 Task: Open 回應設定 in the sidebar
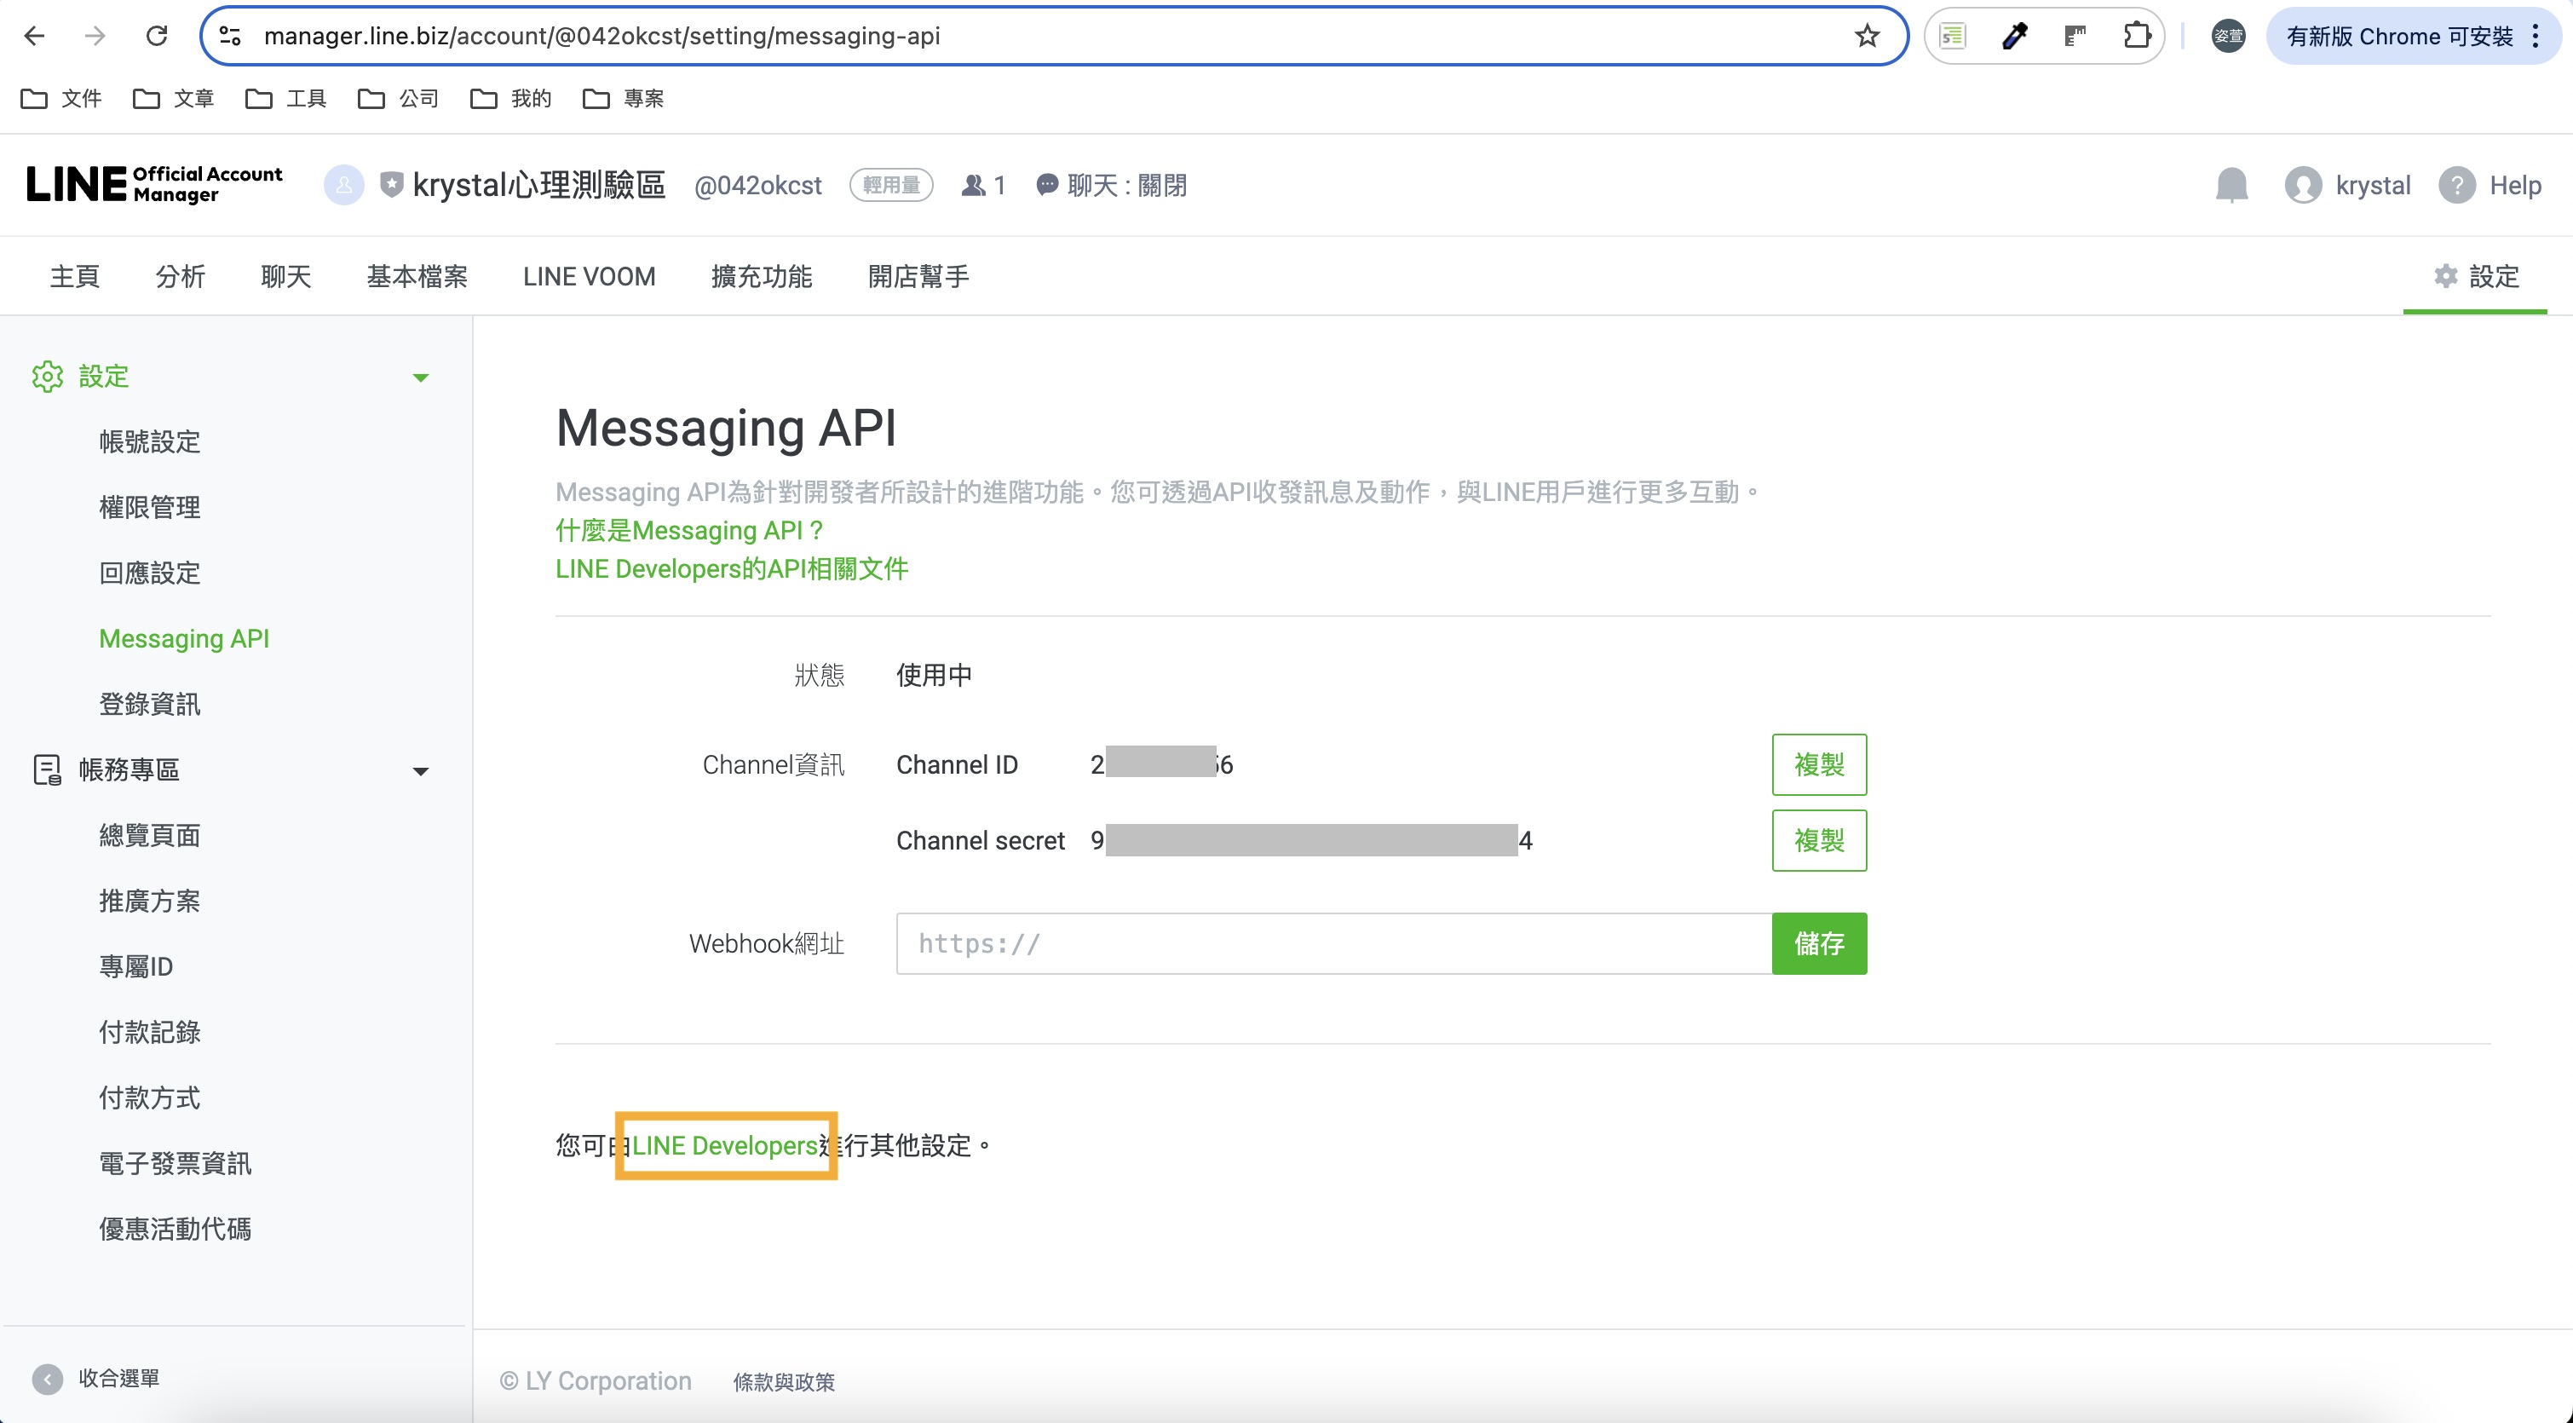tap(150, 573)
